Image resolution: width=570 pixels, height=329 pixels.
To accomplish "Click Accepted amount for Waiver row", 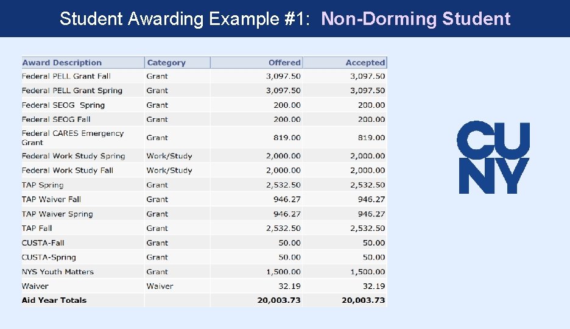I will coord(374,286).
